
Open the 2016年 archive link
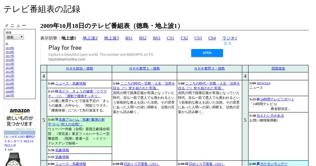point(10,60)
